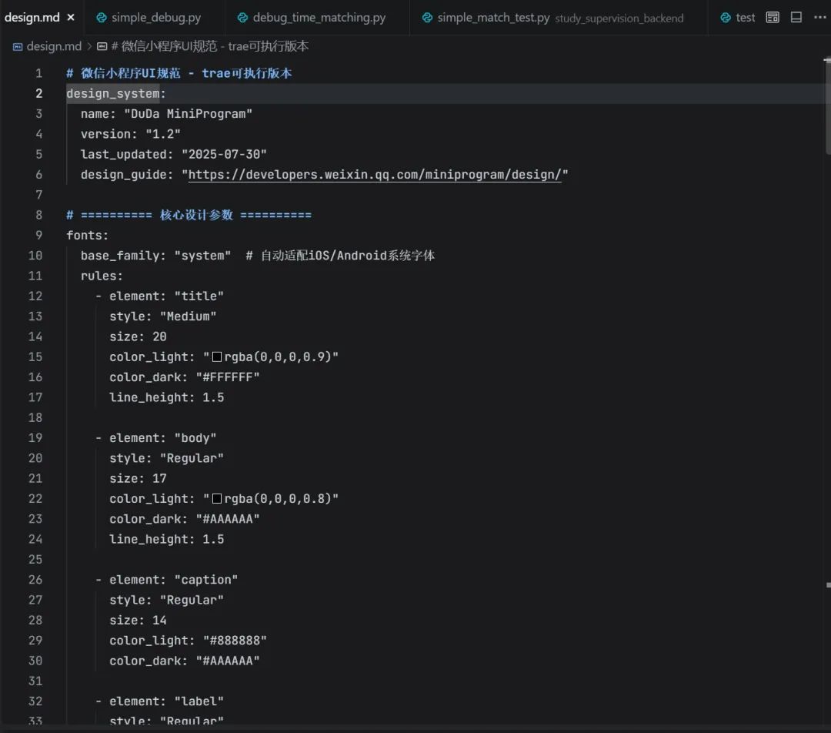Click the 核心设计参数 comment line
The height and width of the screenshot is (733, 831).
[189, 215]
